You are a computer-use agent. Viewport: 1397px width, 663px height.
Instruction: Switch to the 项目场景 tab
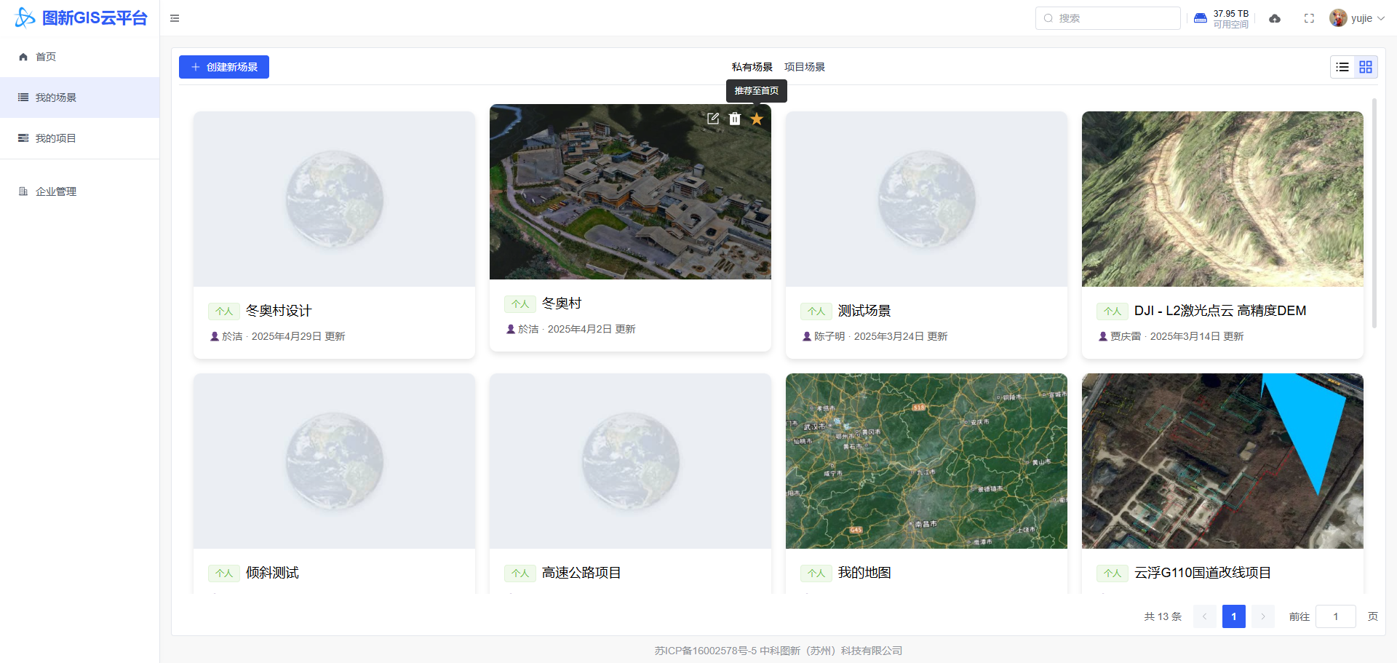(804, 67)
